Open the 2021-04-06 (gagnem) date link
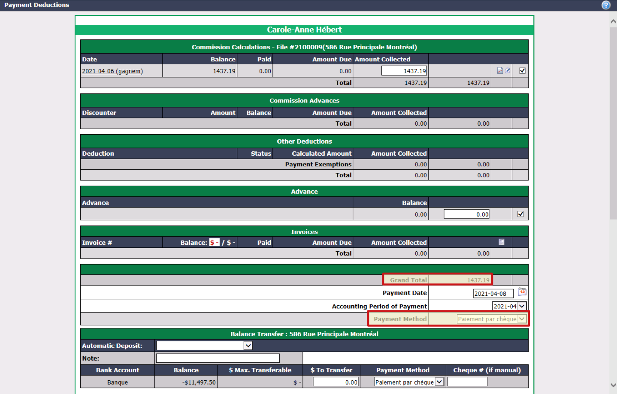Viewport: 617px width, 394px height. [x=112, y=71]
